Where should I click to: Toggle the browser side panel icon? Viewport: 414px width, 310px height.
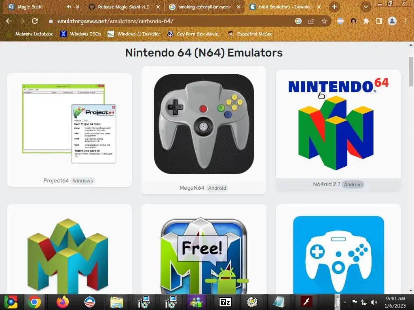click(x=379, y=21)
